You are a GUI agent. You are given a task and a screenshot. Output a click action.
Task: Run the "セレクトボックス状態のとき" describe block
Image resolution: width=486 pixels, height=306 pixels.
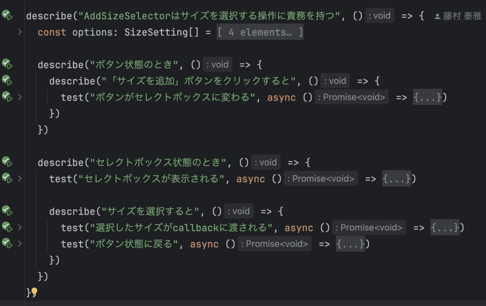click(x=7, y=162)
